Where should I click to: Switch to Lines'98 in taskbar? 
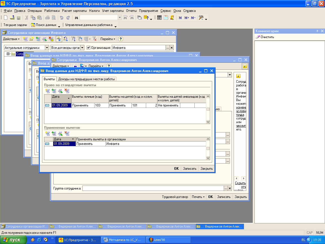(x=168, y=240)
